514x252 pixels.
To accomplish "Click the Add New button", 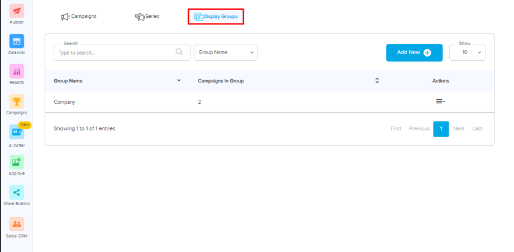I will [x=414, y=52].
